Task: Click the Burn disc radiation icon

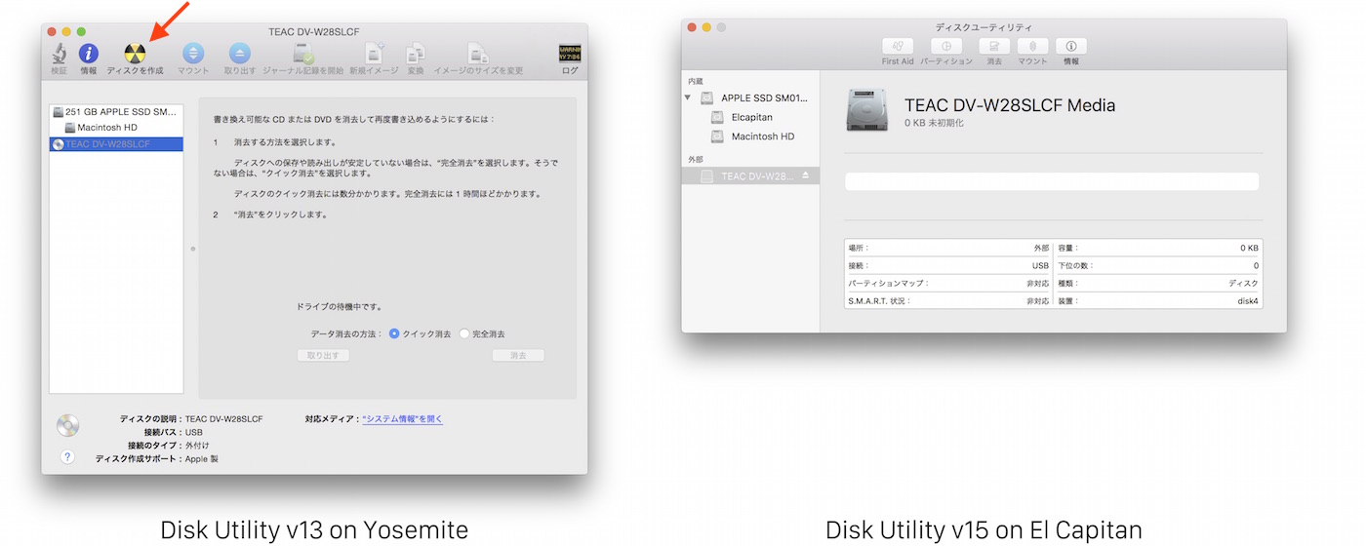Action: coord(135,54)
